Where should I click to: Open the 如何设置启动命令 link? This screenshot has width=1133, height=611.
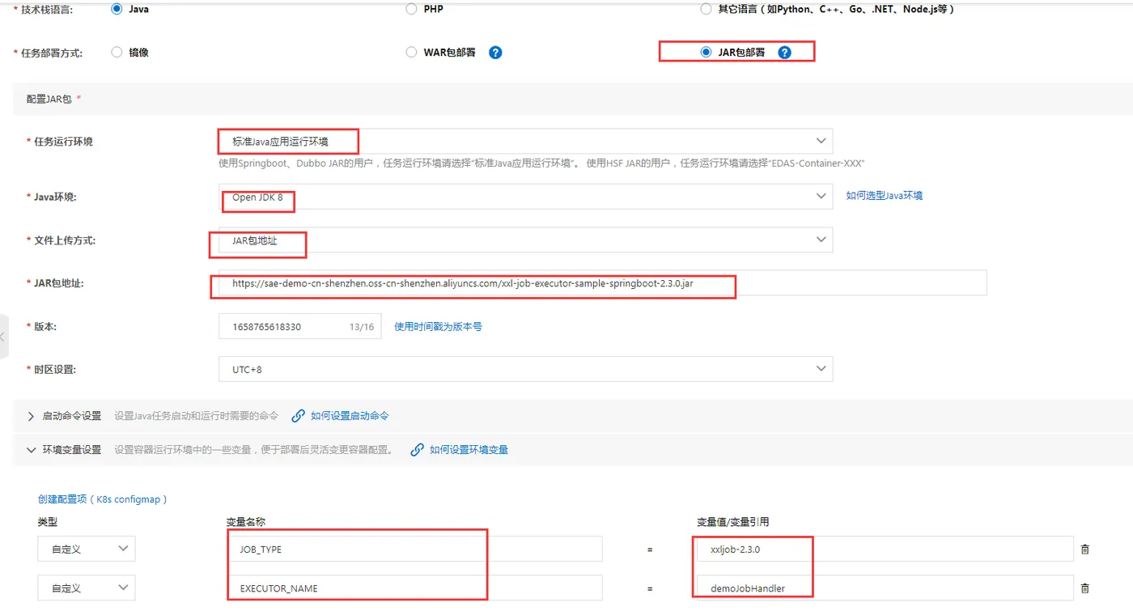pyautogui.click(x=350, y=416)
